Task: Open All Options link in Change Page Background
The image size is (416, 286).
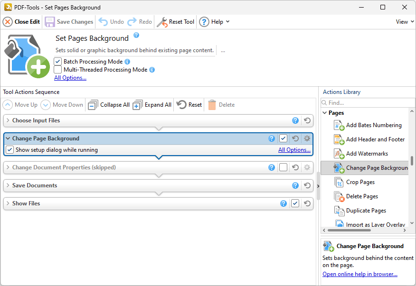Action: point(294,150)
